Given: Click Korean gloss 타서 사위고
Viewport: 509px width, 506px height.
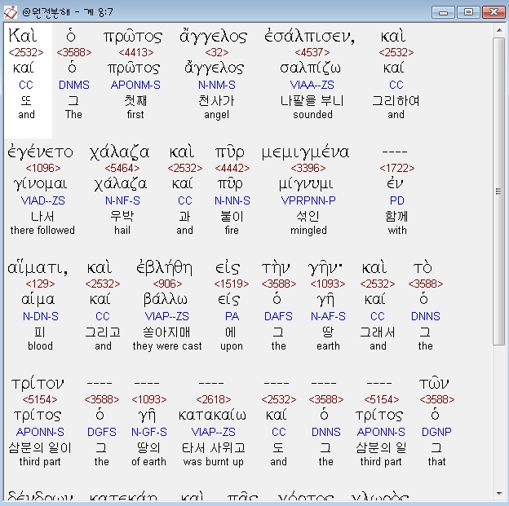Looking at the screenshot, I should coord(213,447).
